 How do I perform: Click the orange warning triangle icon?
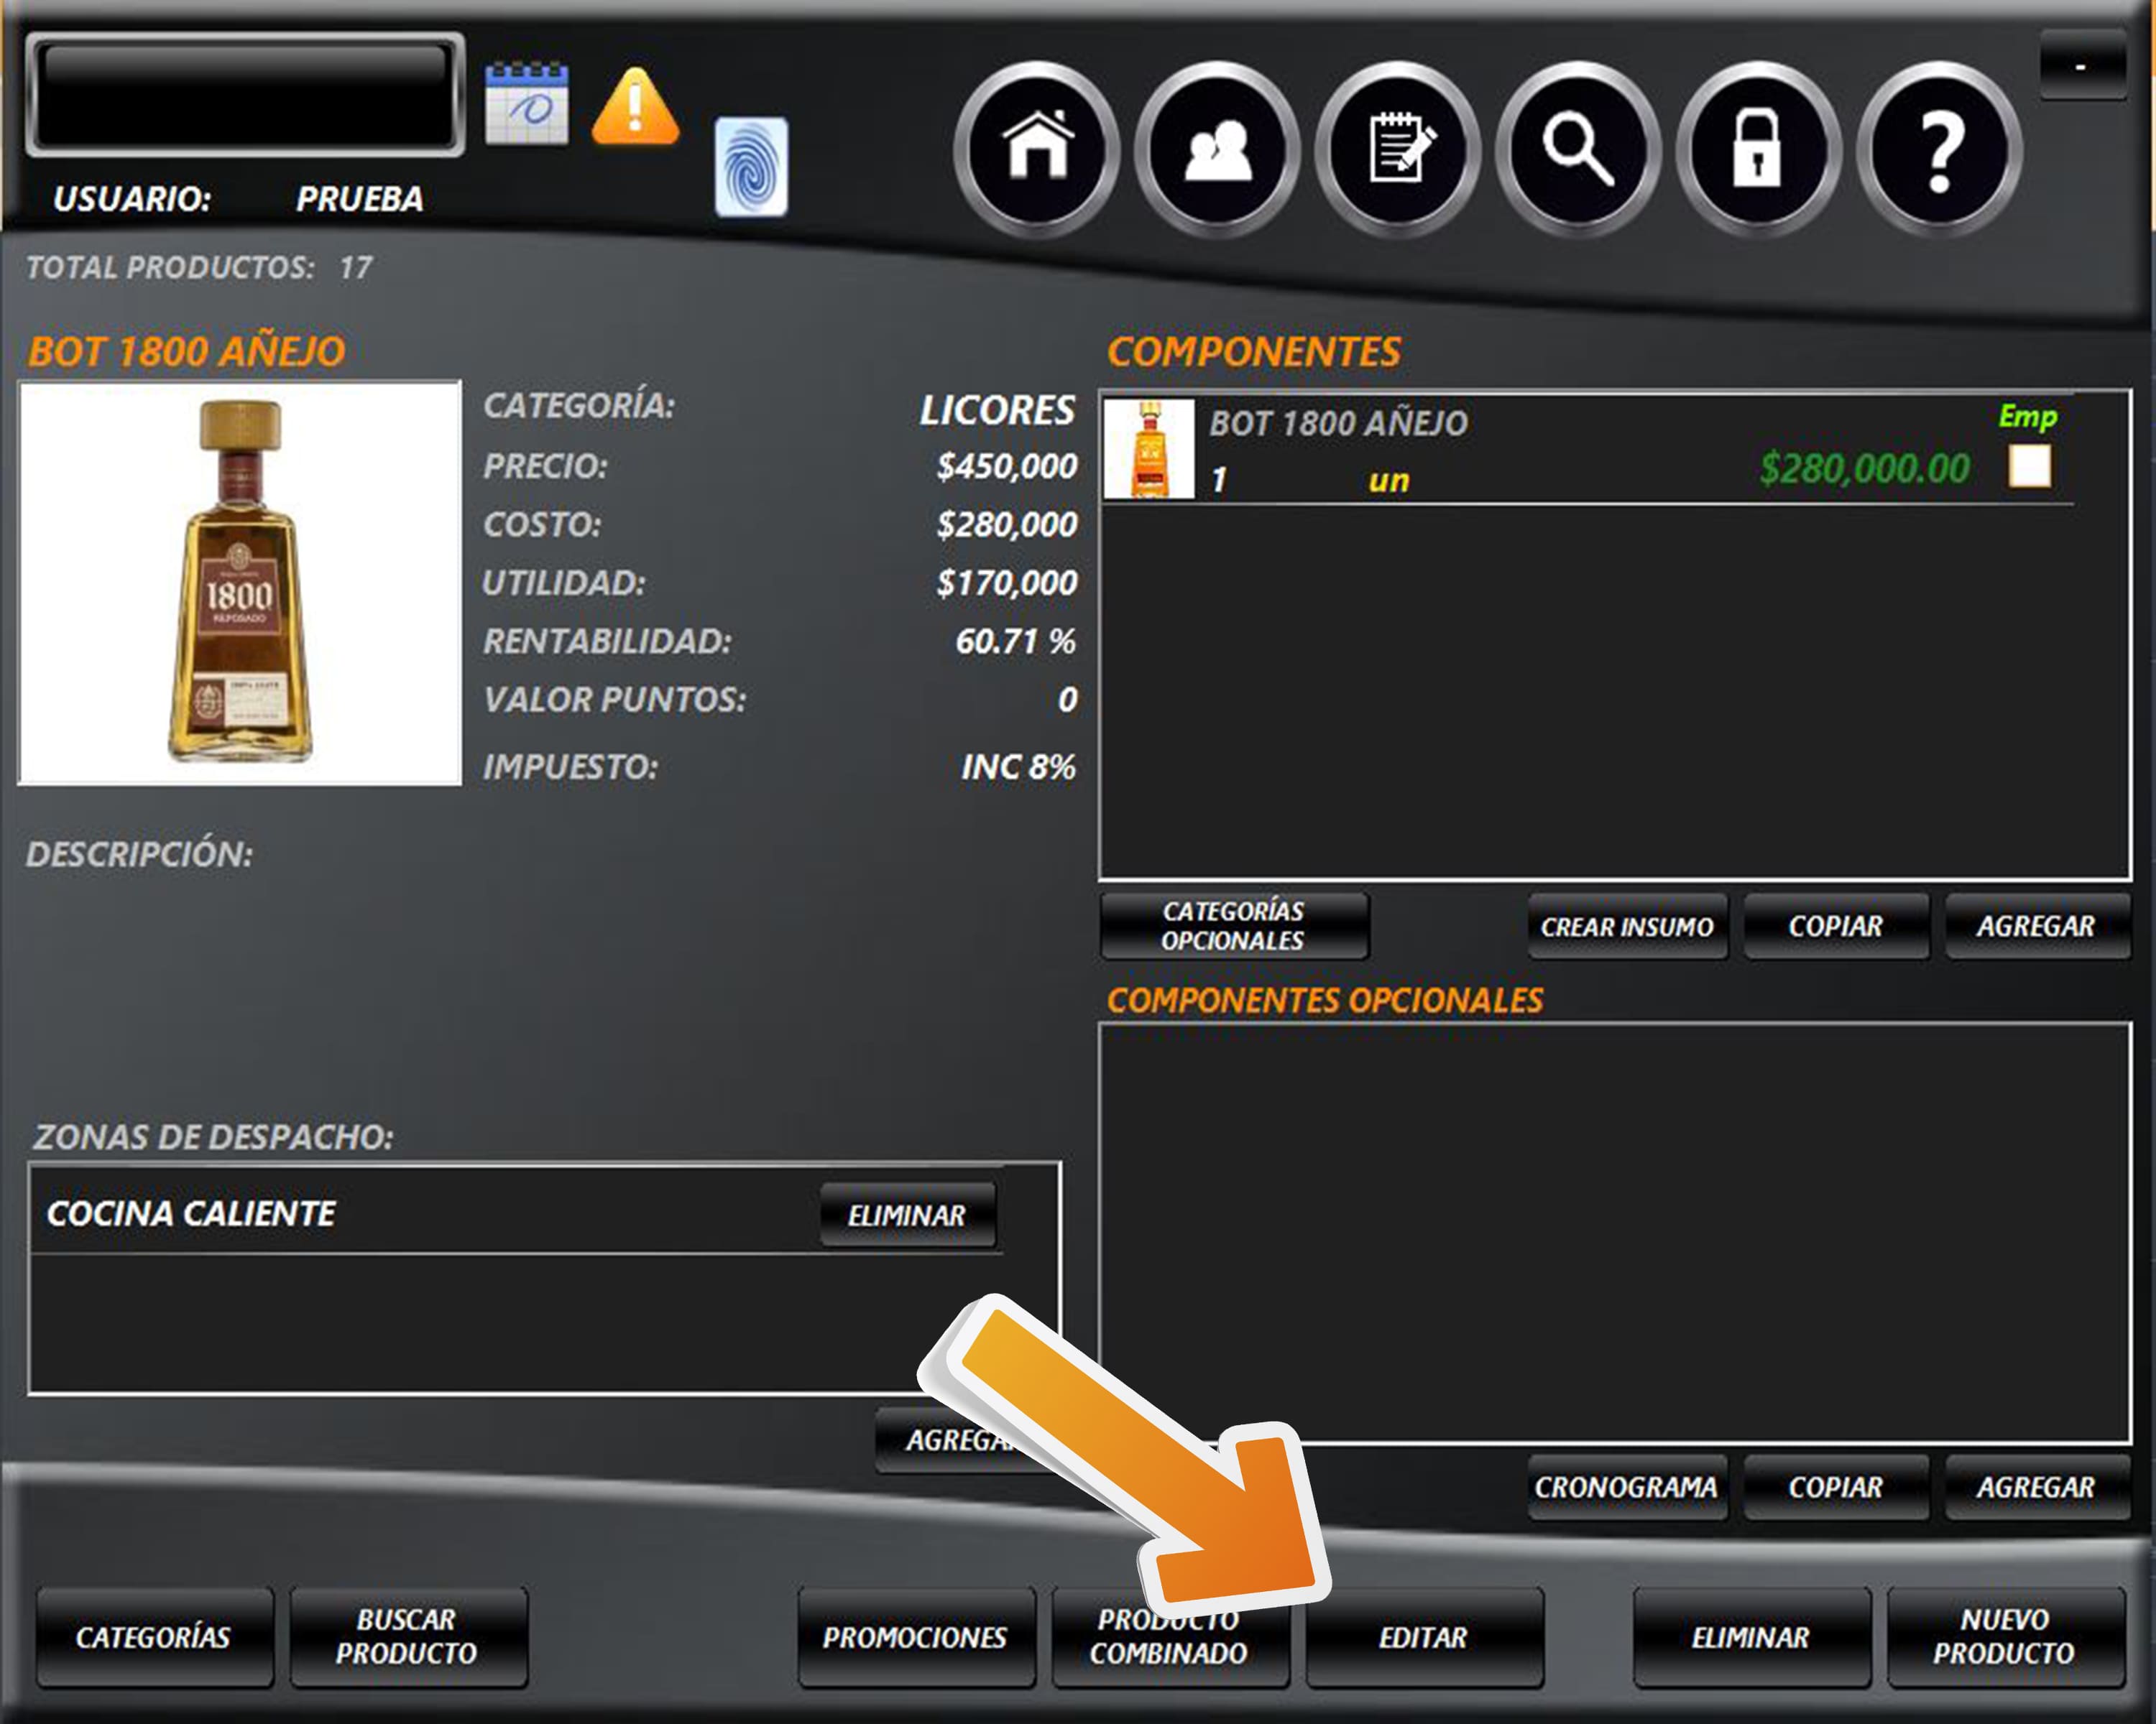[635, 106]
